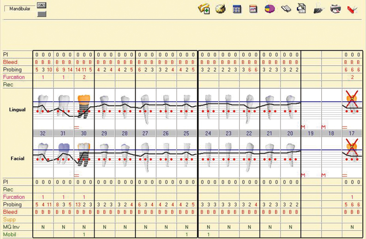
Task: Click the orange Supp row label
Action: pyautogui.click(x=9, y=220)
